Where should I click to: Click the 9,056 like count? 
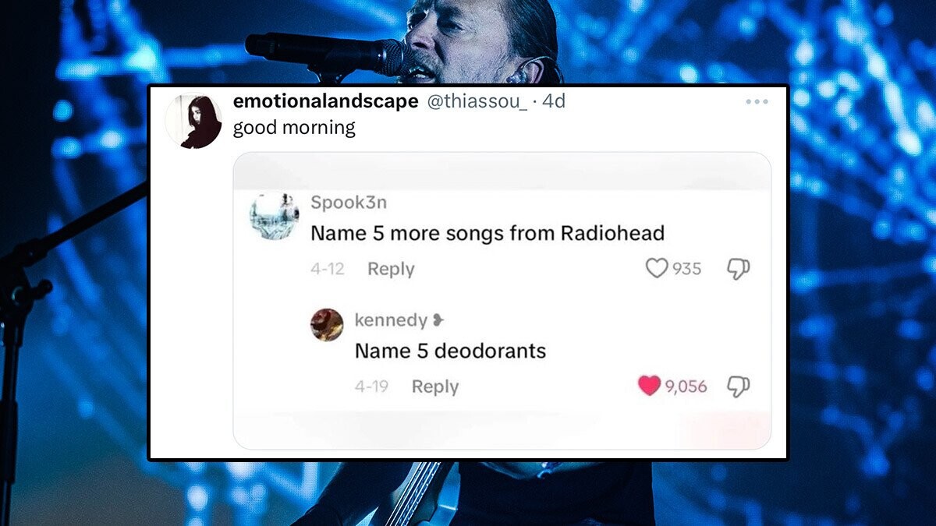pyautogui.click(x=686, y=387)
